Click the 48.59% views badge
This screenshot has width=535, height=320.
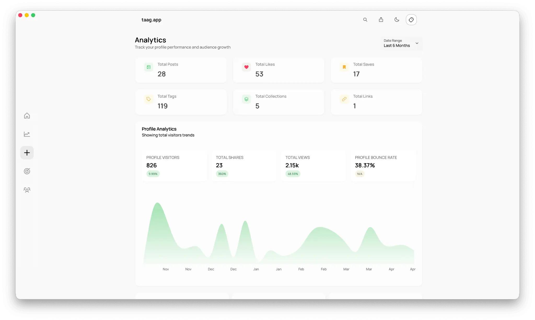coord(293,174)
